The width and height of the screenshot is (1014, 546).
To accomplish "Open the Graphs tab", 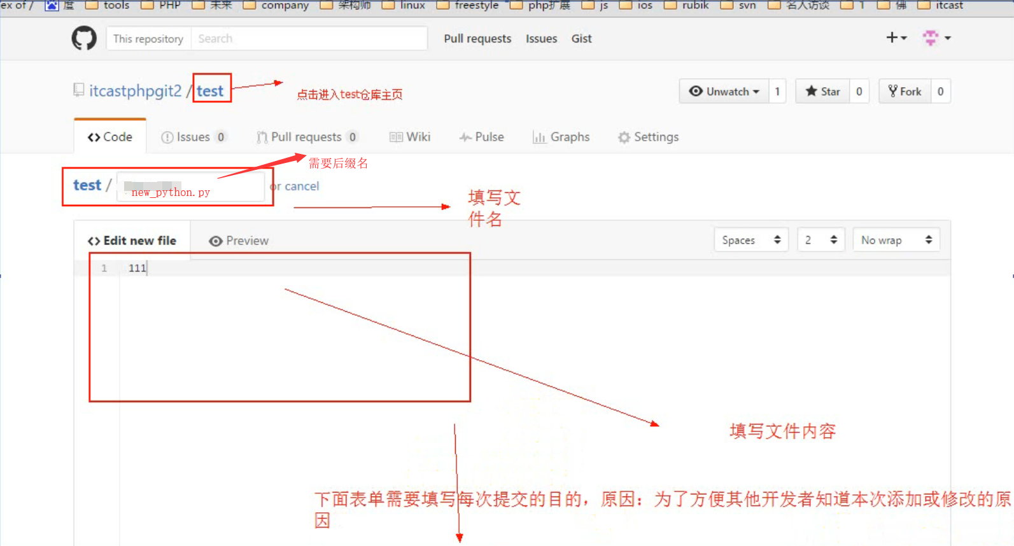I will (x=561, y=137).
